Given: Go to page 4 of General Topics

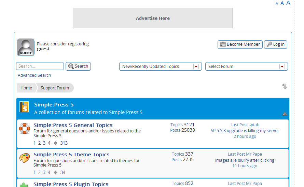Looking at the screenshot, I should tap(49, 143).
